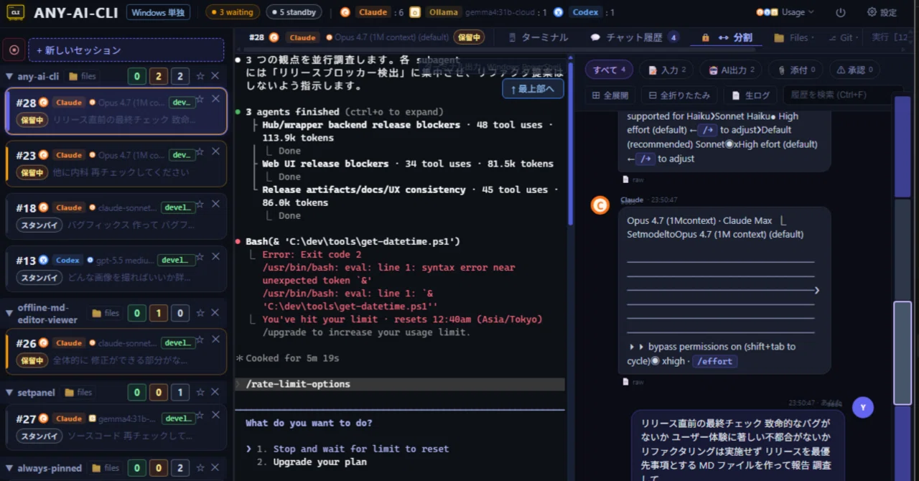Collapse all entries with 全折りたたみ
Image resolution: width=919 pixels, height=481 pixels.
pos(680,95)
